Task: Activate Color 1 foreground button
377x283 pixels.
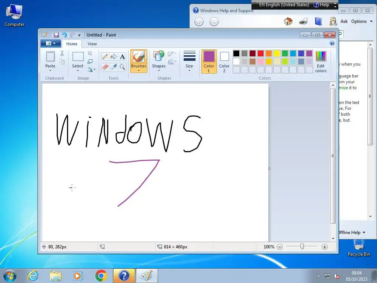Action: 209,62
